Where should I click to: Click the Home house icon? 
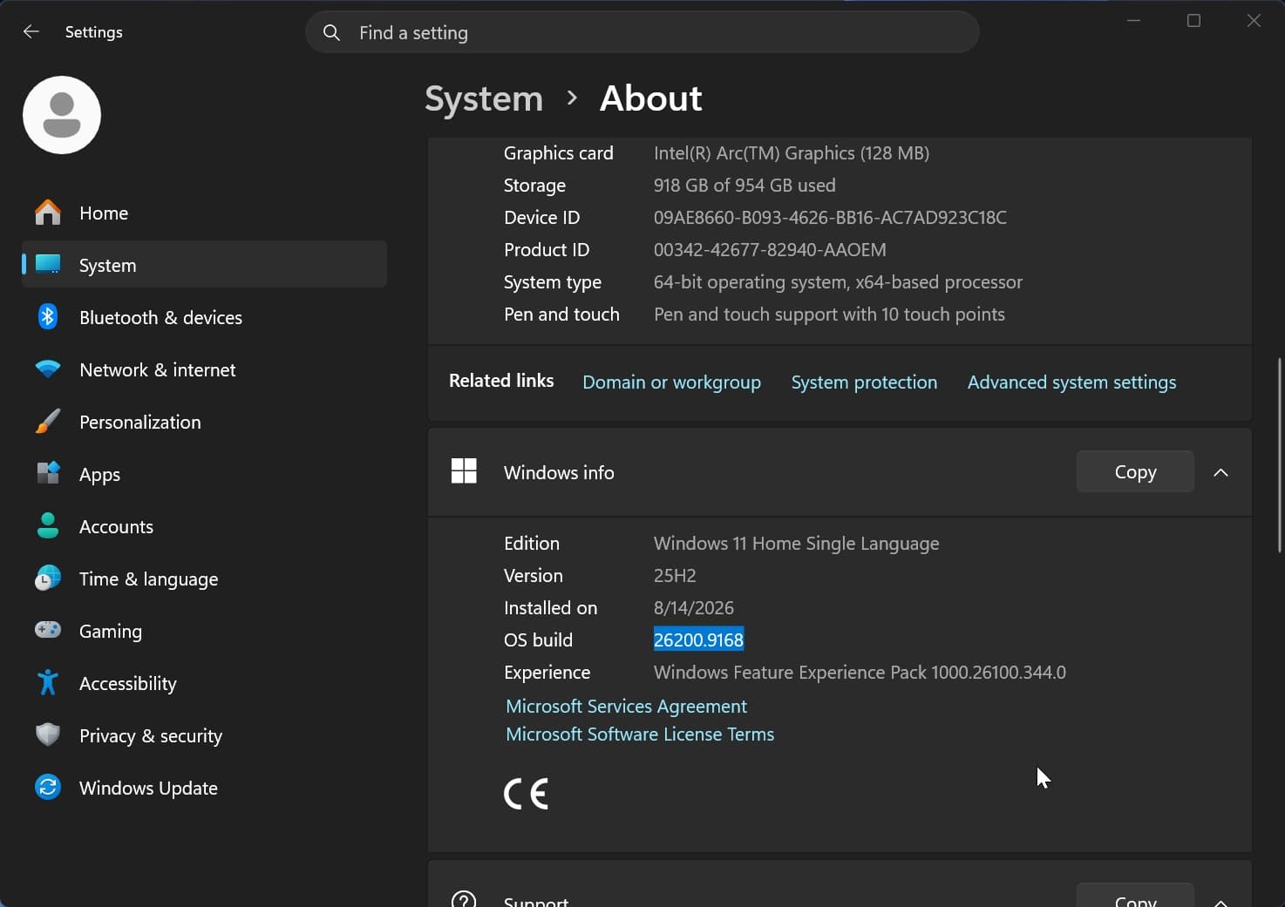(x=48, y=213)
